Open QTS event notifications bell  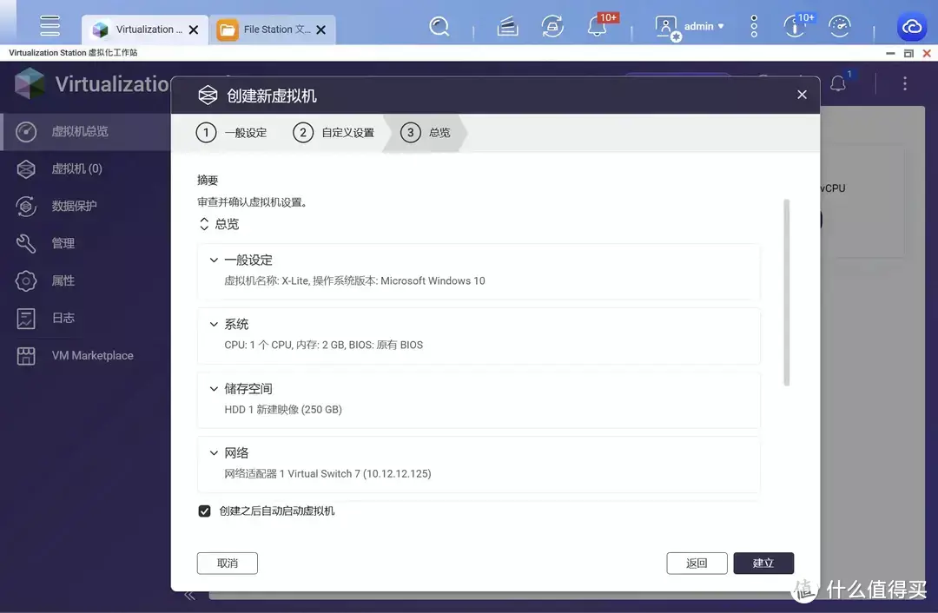(x=597, y=26)
